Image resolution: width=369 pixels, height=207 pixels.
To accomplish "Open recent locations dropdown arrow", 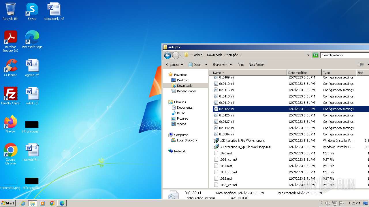I will 181,55.
